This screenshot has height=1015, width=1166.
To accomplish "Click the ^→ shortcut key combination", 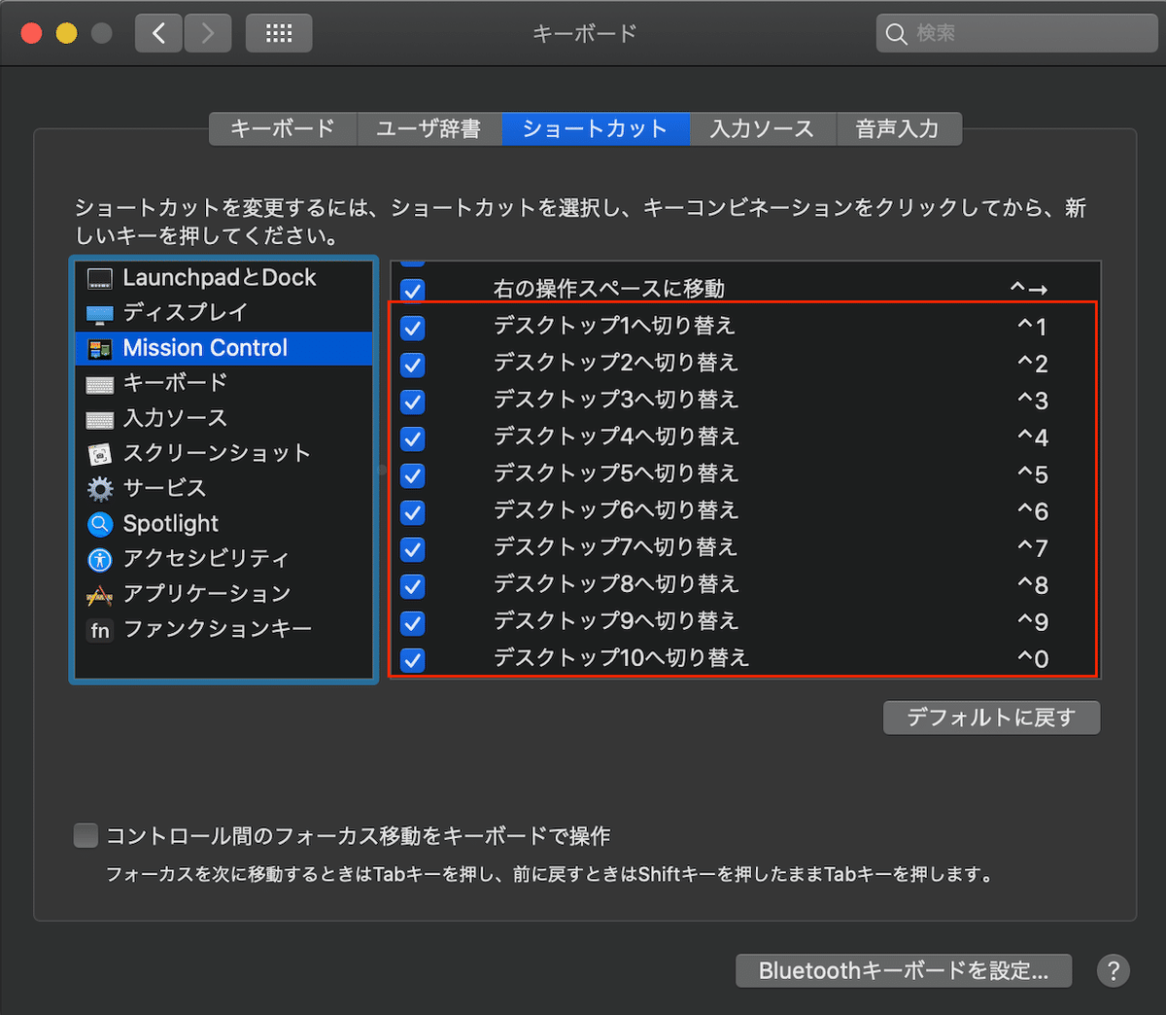I will click(x=1029, y=289).
